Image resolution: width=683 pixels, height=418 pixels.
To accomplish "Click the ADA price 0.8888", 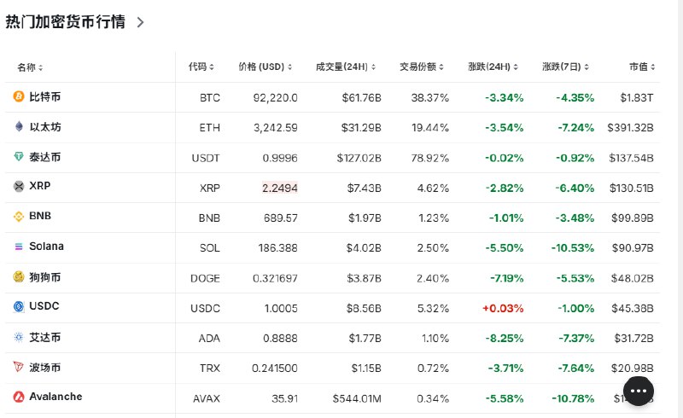I will (280, 339).
